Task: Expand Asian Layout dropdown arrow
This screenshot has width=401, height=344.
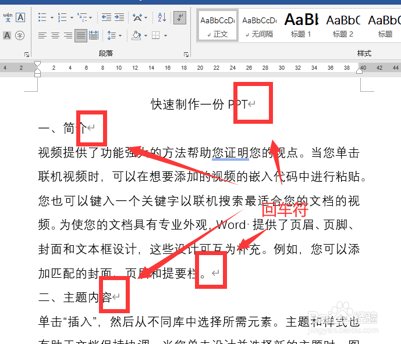Action: coord(146,17)
